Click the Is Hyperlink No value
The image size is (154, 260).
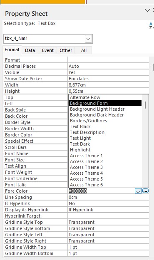point(109,203)
